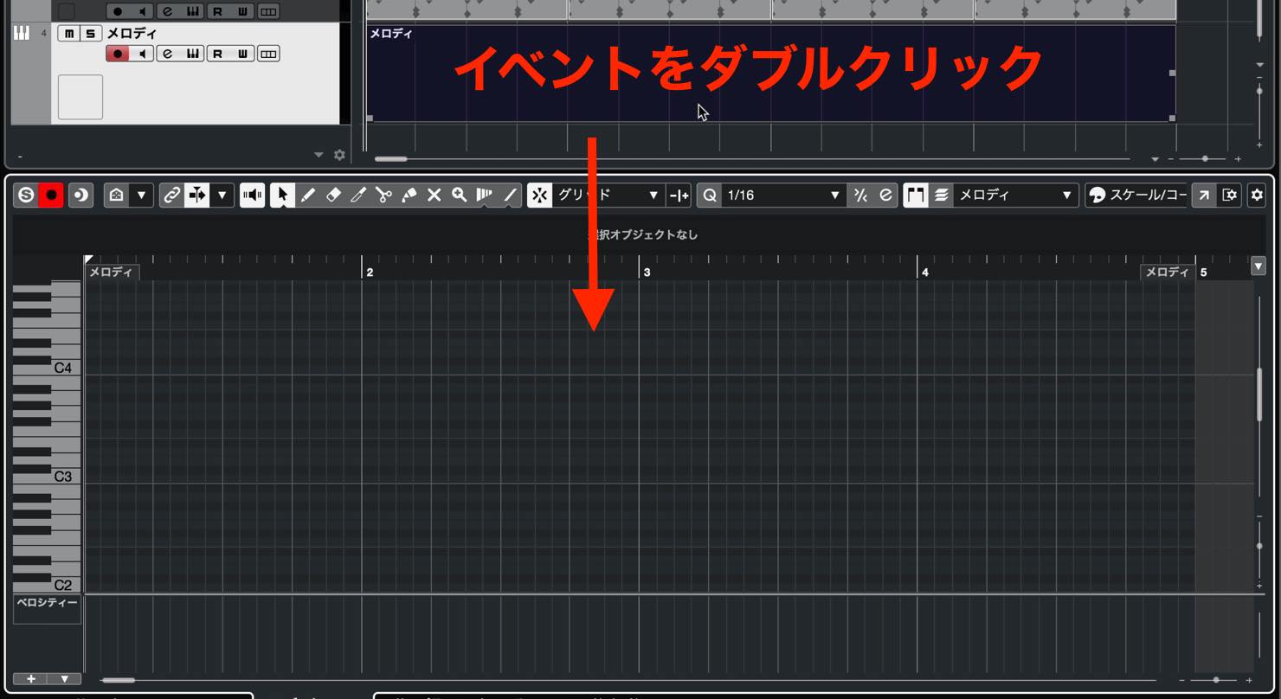Select the Mute X tool
Screen dimensions: 1281x699
click(x=435, y=196)
